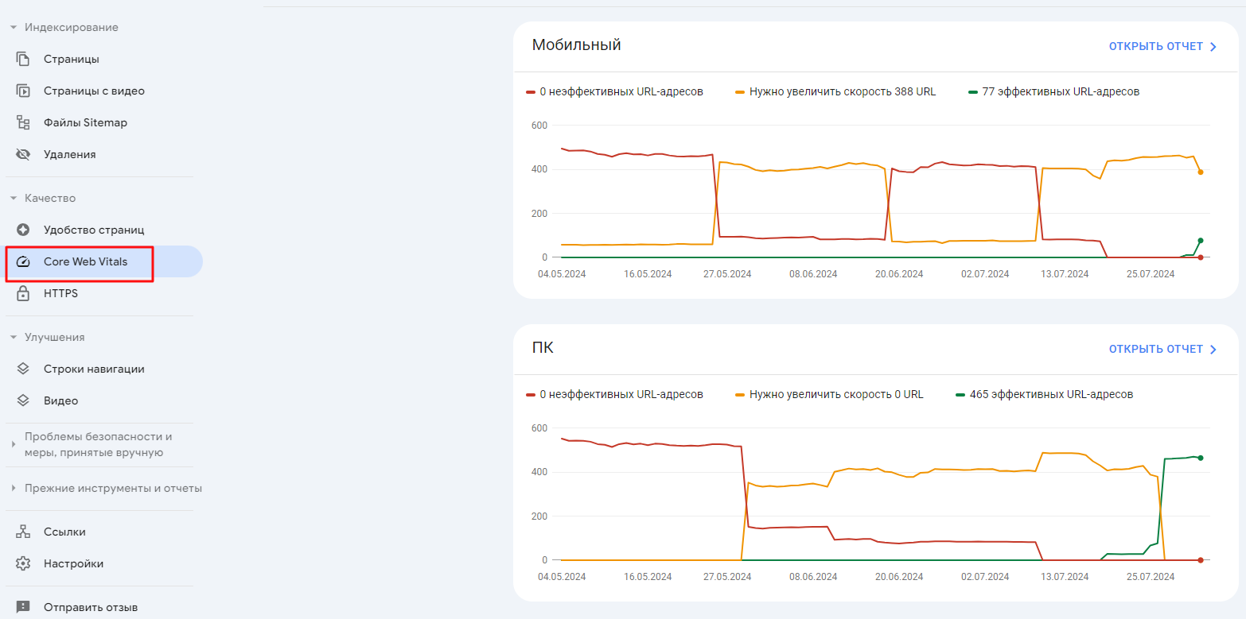
Task: Click green endpoint dot on ПК chart
Action: tap(1201, 458)
